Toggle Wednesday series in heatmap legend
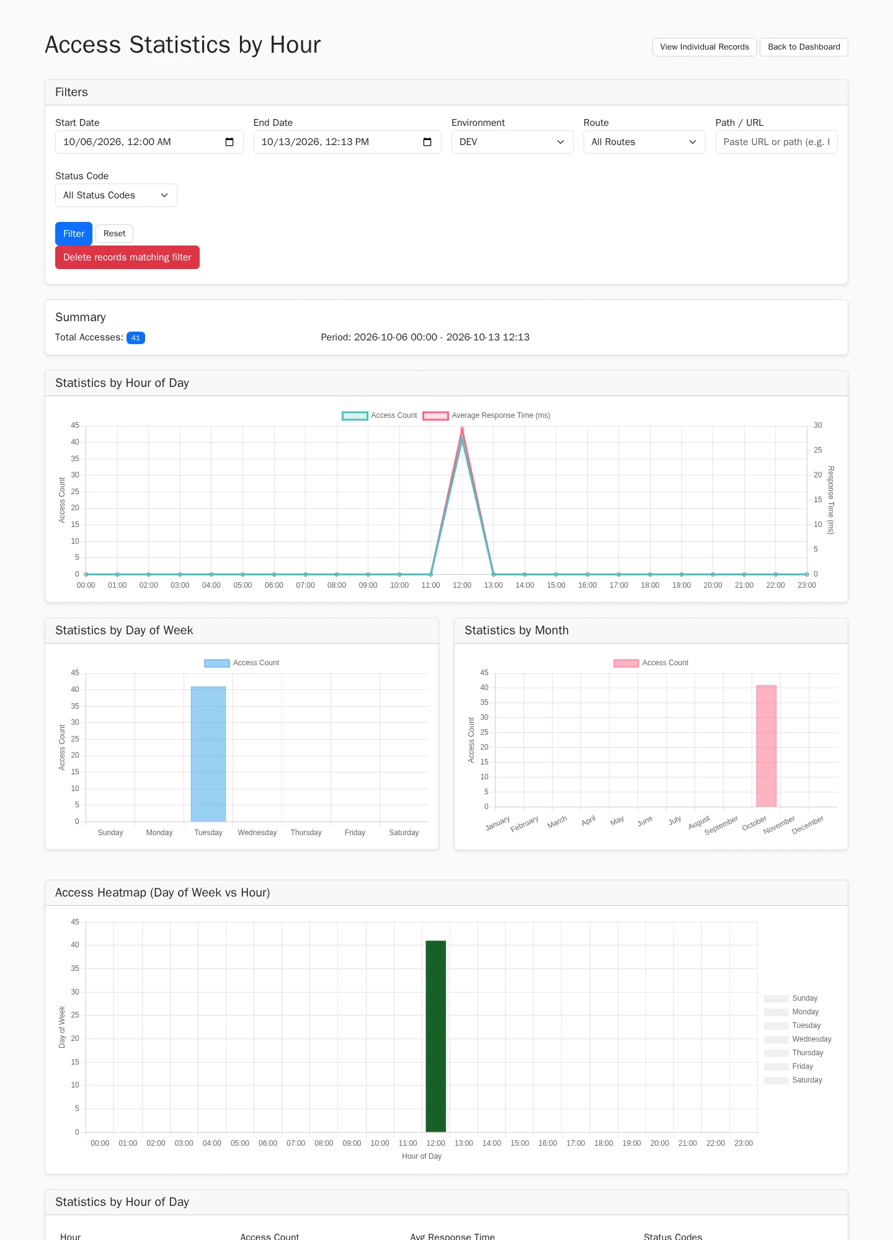893x1240 pixels. coord(797,1039)
